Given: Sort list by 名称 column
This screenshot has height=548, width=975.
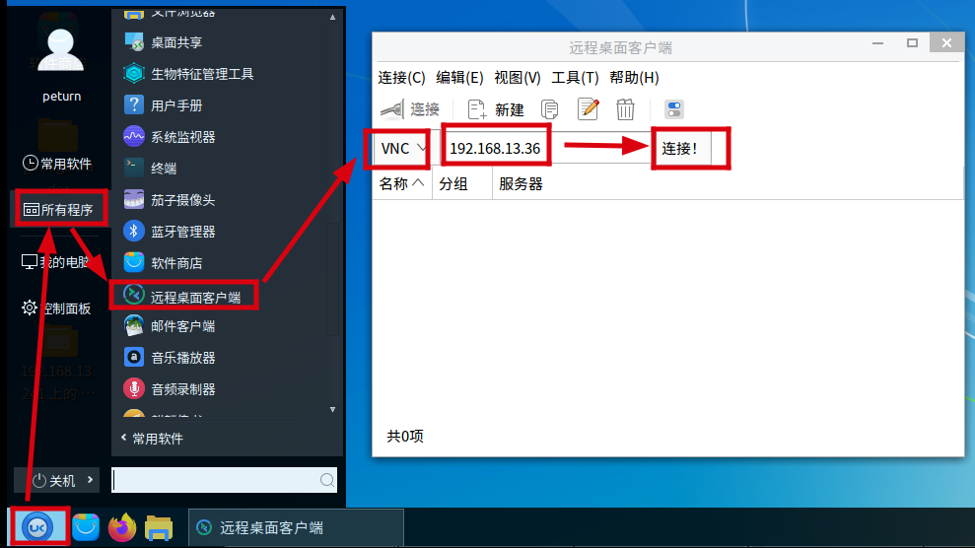Looking at the screenshot, I should click(x=401, y=184).
